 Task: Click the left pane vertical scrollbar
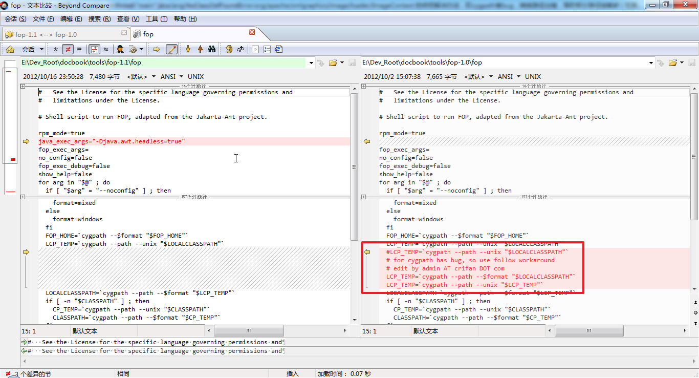point(354,203)
